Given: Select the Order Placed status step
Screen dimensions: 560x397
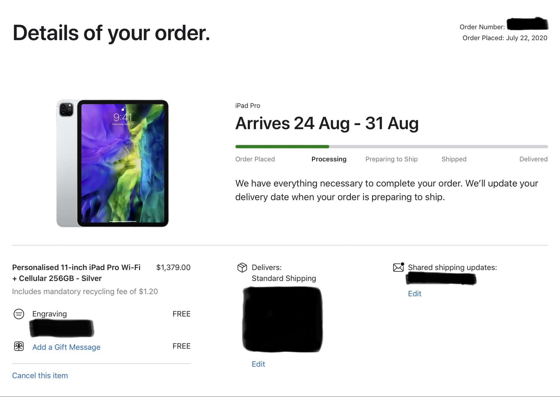Looking at the screenshot, I should (255, 159).
